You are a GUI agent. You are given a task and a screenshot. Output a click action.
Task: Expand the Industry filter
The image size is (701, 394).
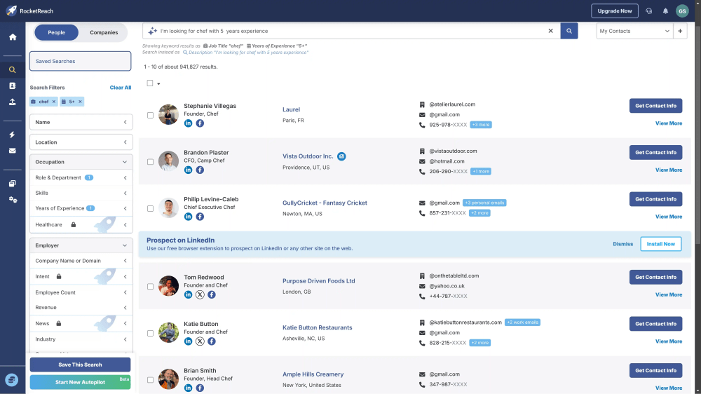(81, 339)
